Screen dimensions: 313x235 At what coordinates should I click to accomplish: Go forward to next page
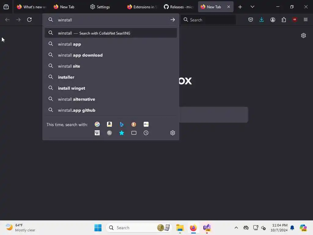tap(18, 20)
